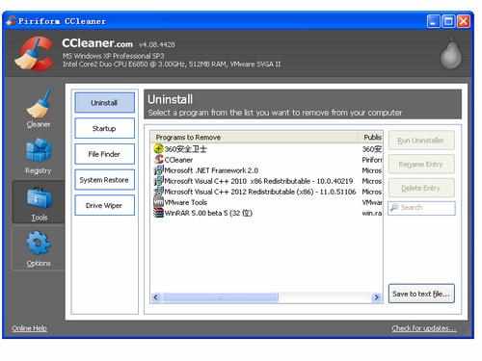
Task: Click the Rename Entry button
Action: [x=421, y=165]
